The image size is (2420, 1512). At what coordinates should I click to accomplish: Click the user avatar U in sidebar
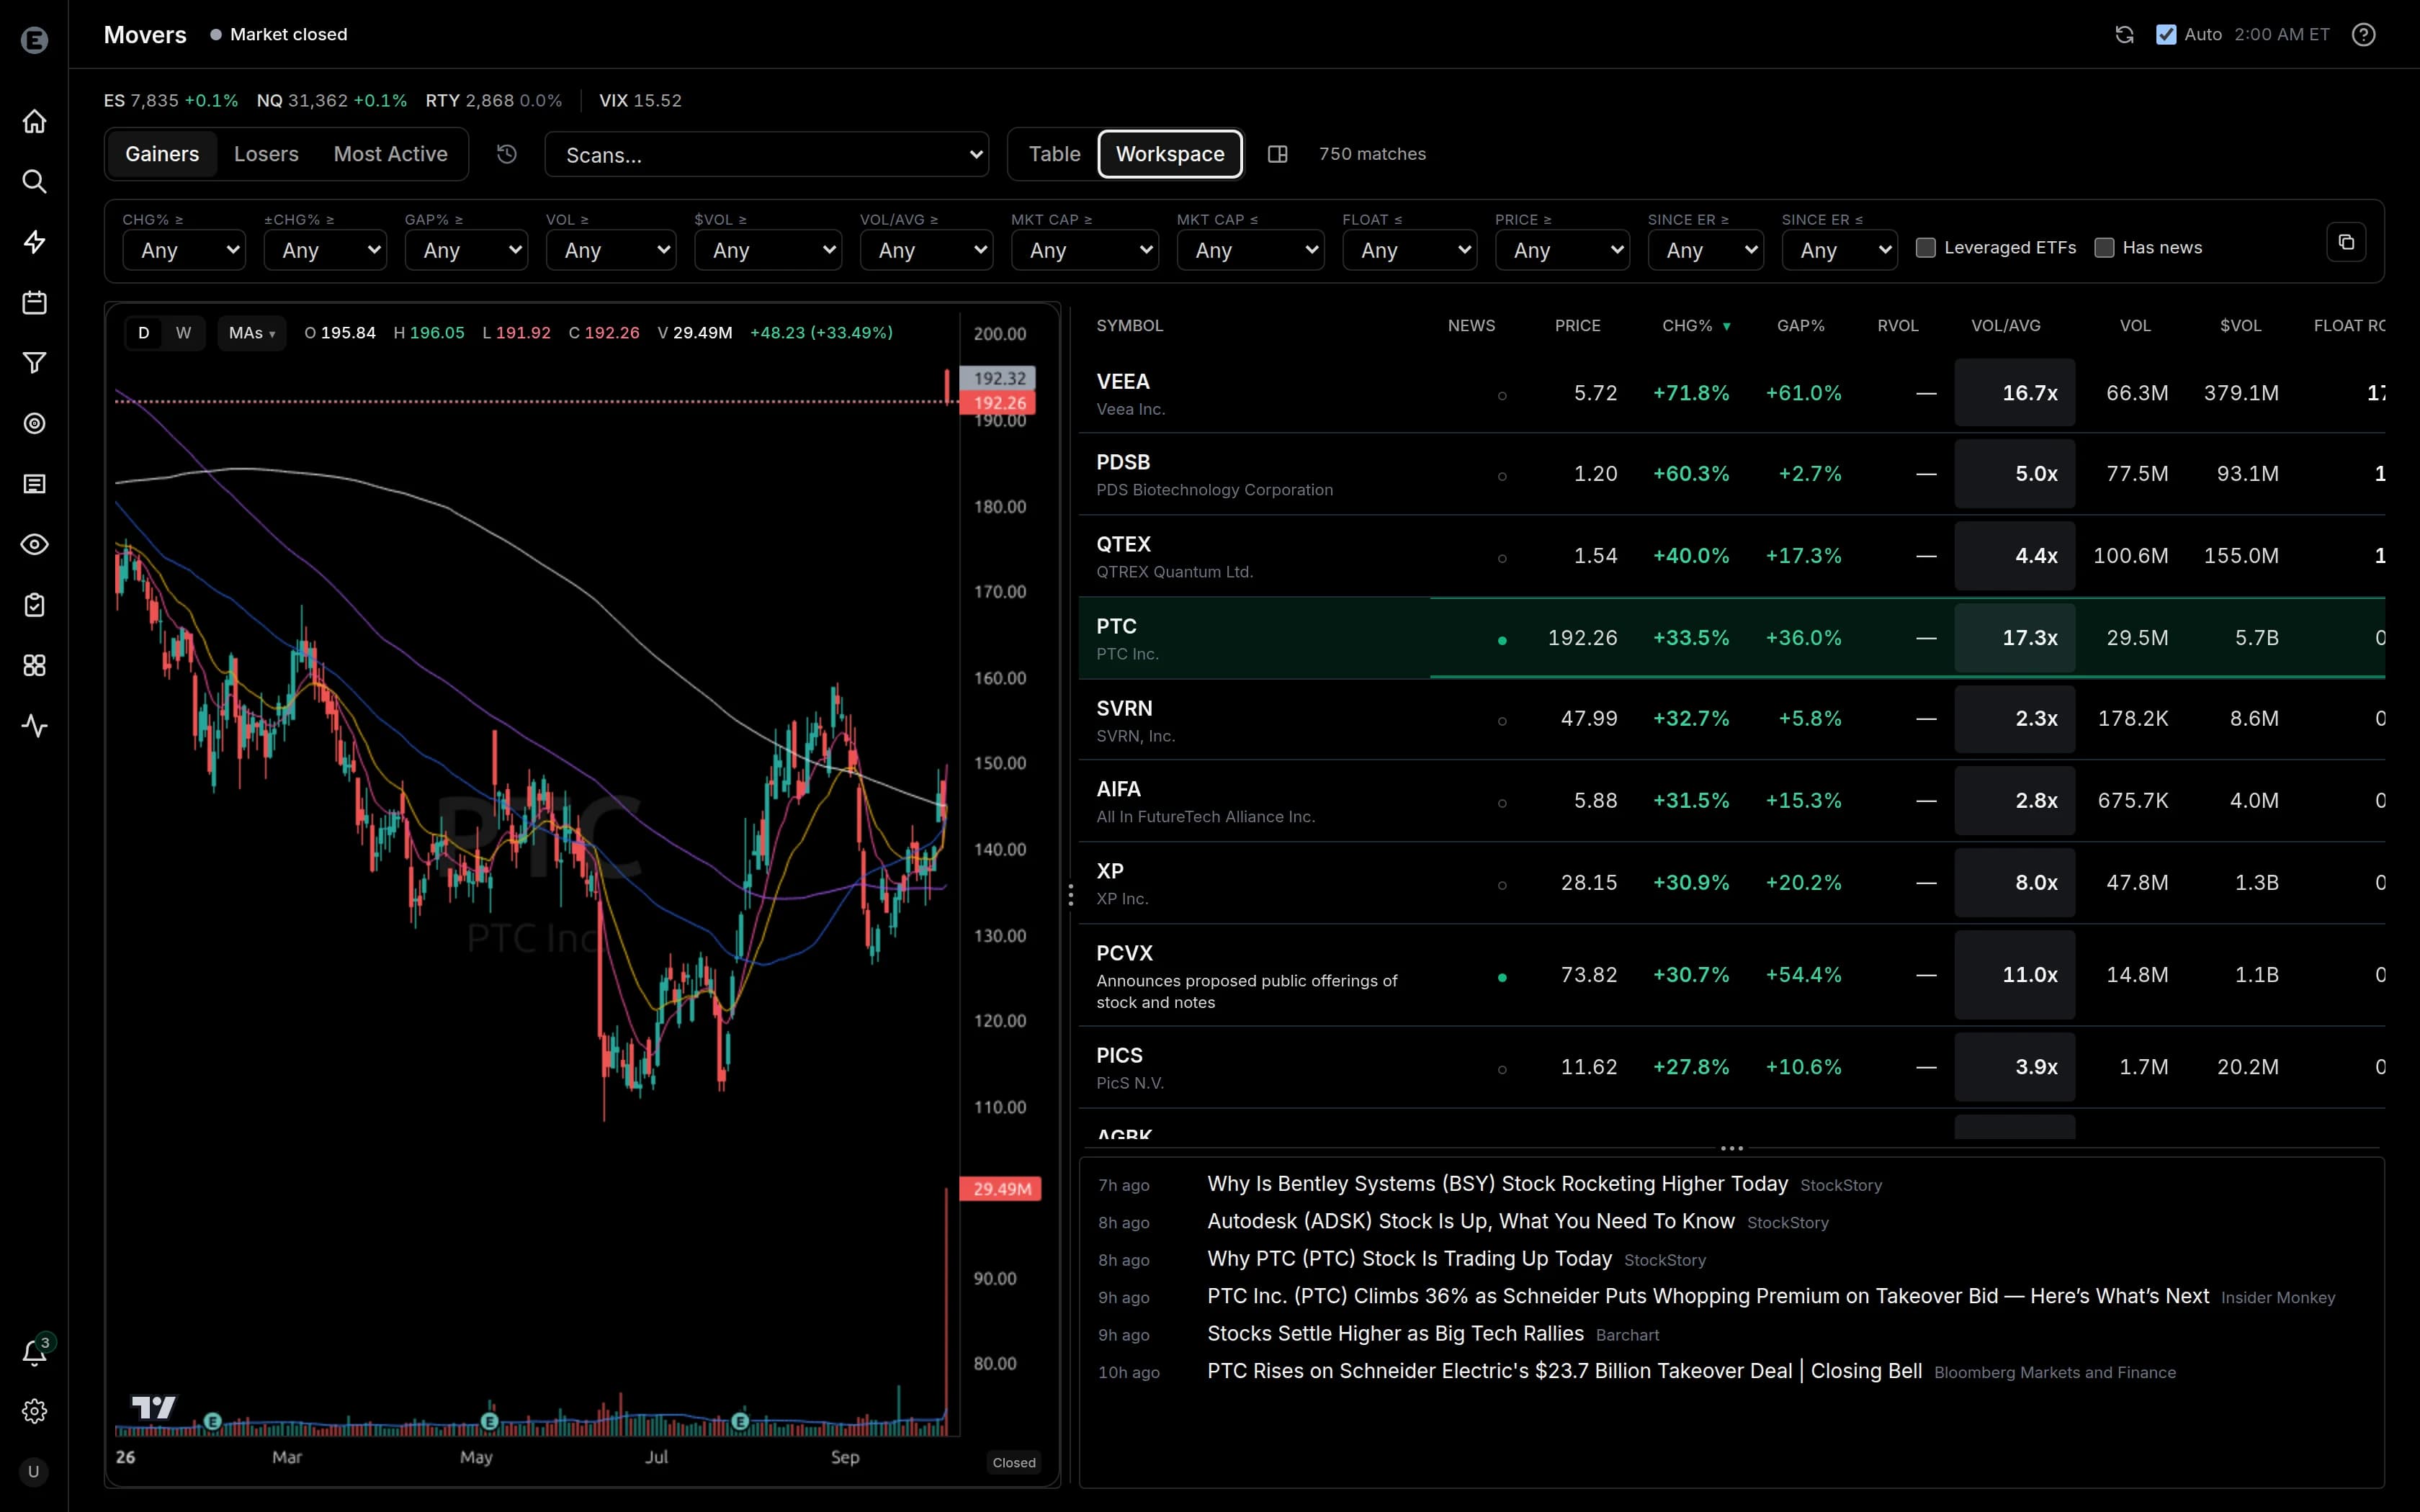click(34, 1472)
